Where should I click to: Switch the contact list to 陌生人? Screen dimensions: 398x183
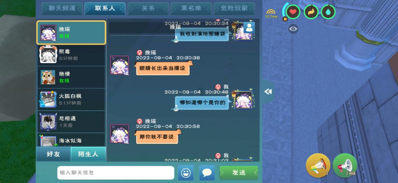click(88, 154)
